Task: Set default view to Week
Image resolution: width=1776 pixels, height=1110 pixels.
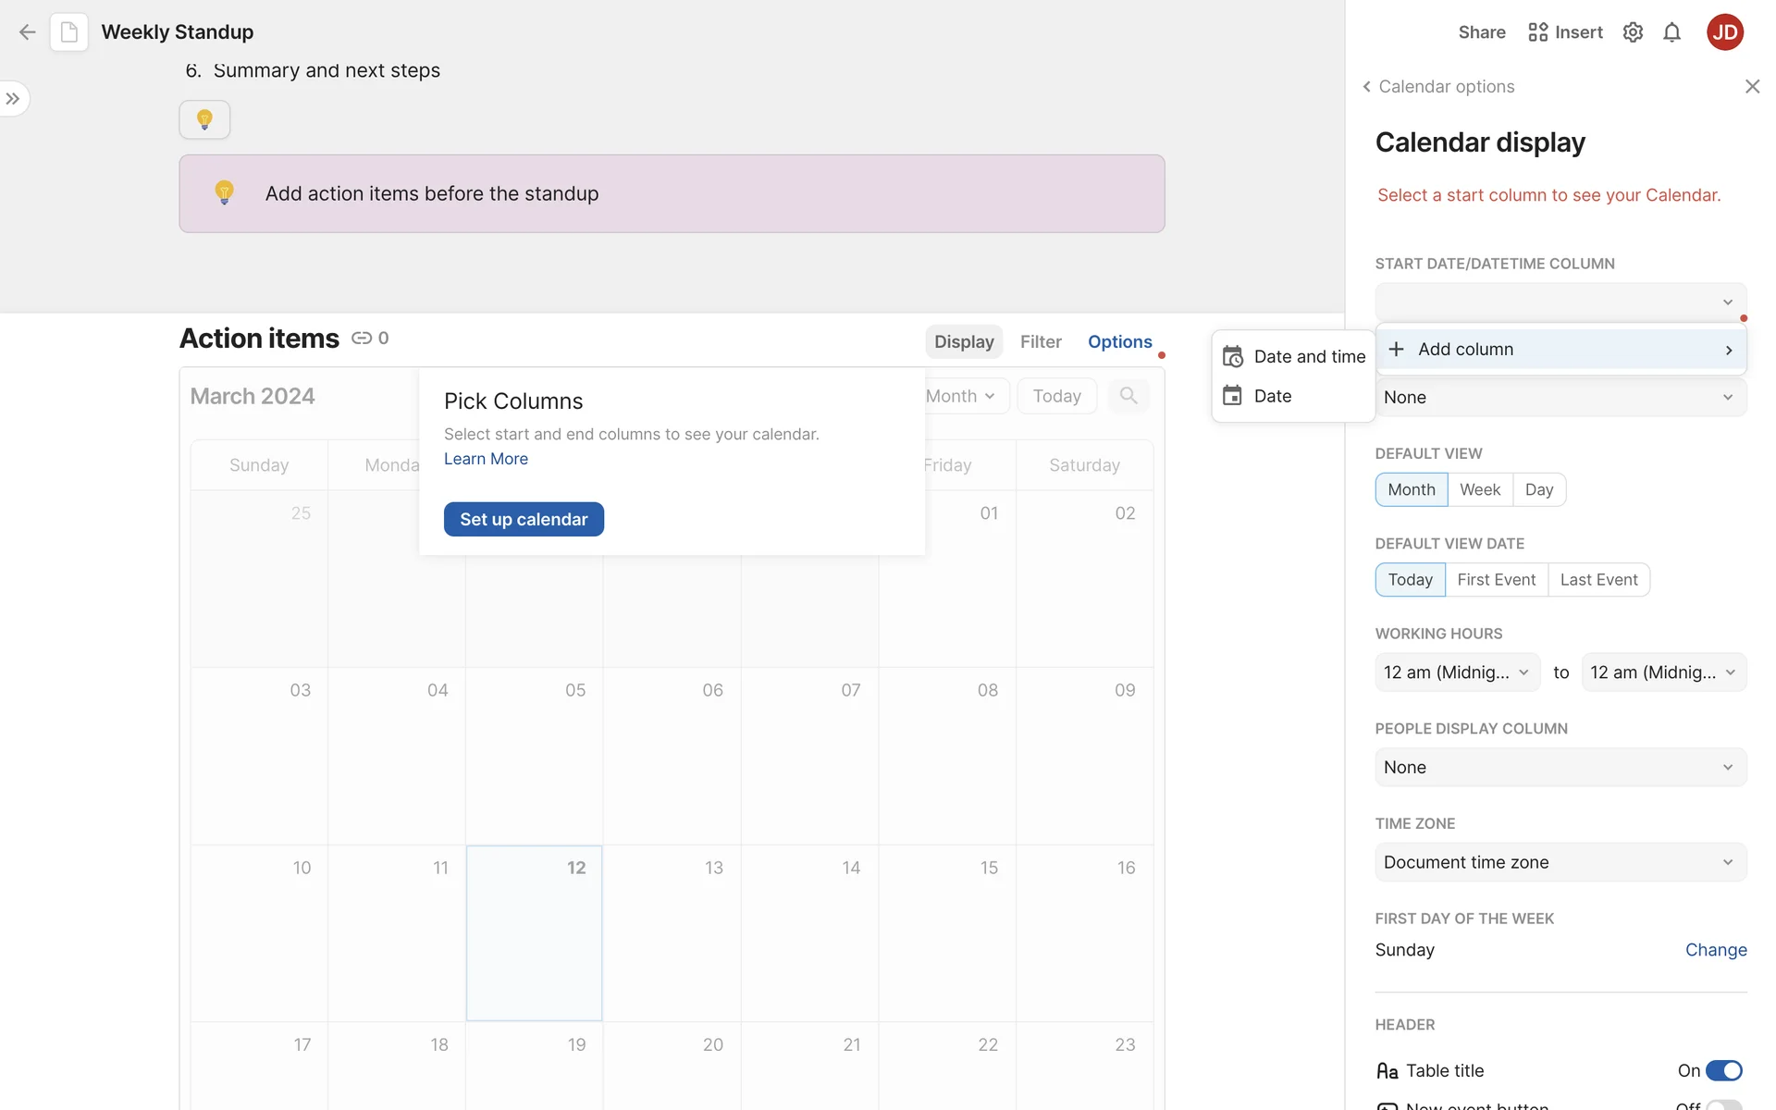Action: click(x=1480, y=489)
